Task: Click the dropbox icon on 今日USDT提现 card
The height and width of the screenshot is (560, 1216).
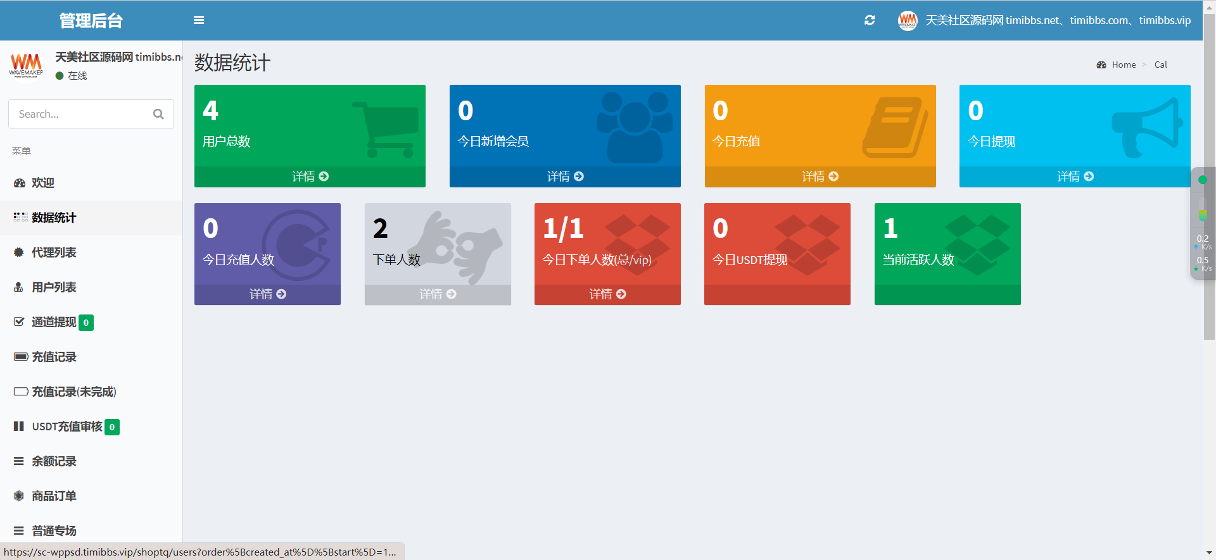Action: (x=807, y=244)
